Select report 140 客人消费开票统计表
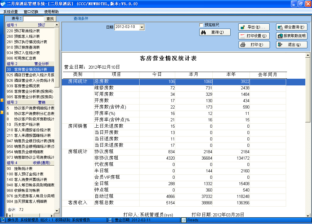 (x=30, y=180)
